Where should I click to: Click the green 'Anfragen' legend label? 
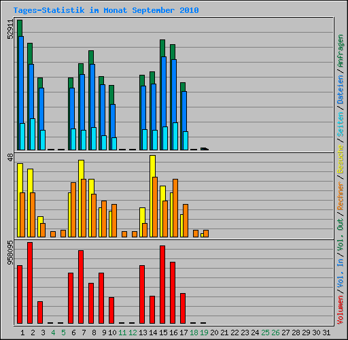[341, 51]
